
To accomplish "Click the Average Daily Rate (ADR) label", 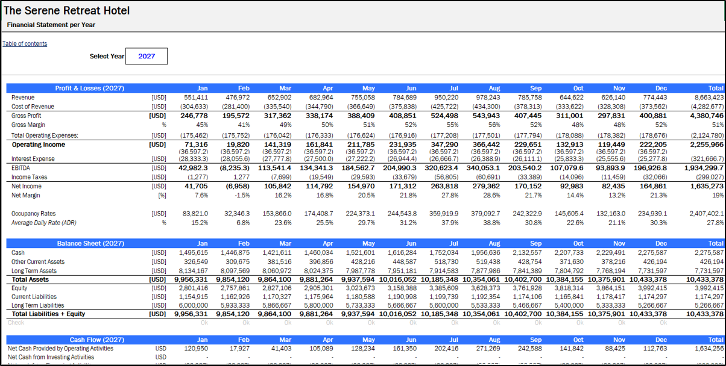I will click(44, 223).
